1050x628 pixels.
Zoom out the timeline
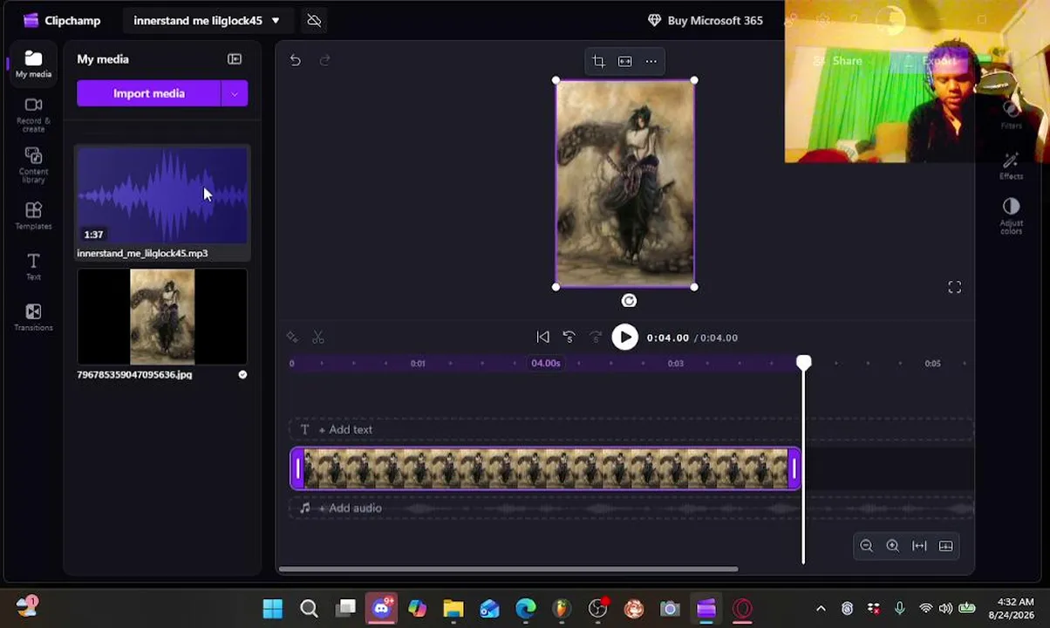pos(866,546)
